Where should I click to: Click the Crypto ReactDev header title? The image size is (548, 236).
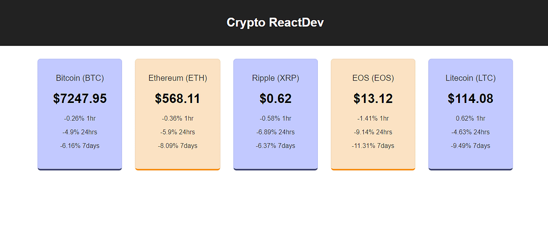[275, 22]
